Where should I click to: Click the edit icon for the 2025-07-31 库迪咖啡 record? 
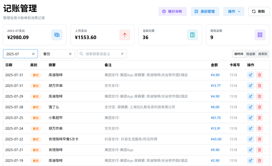250,75
